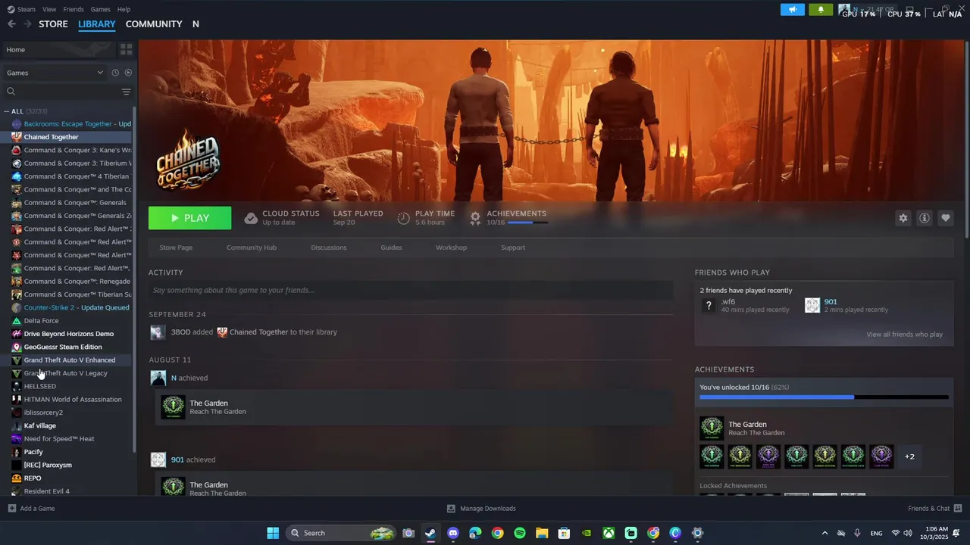Show hidden system tray icons chevron
Image resolution: width=970 pixels, height=545 pixels.
(825, 533)
